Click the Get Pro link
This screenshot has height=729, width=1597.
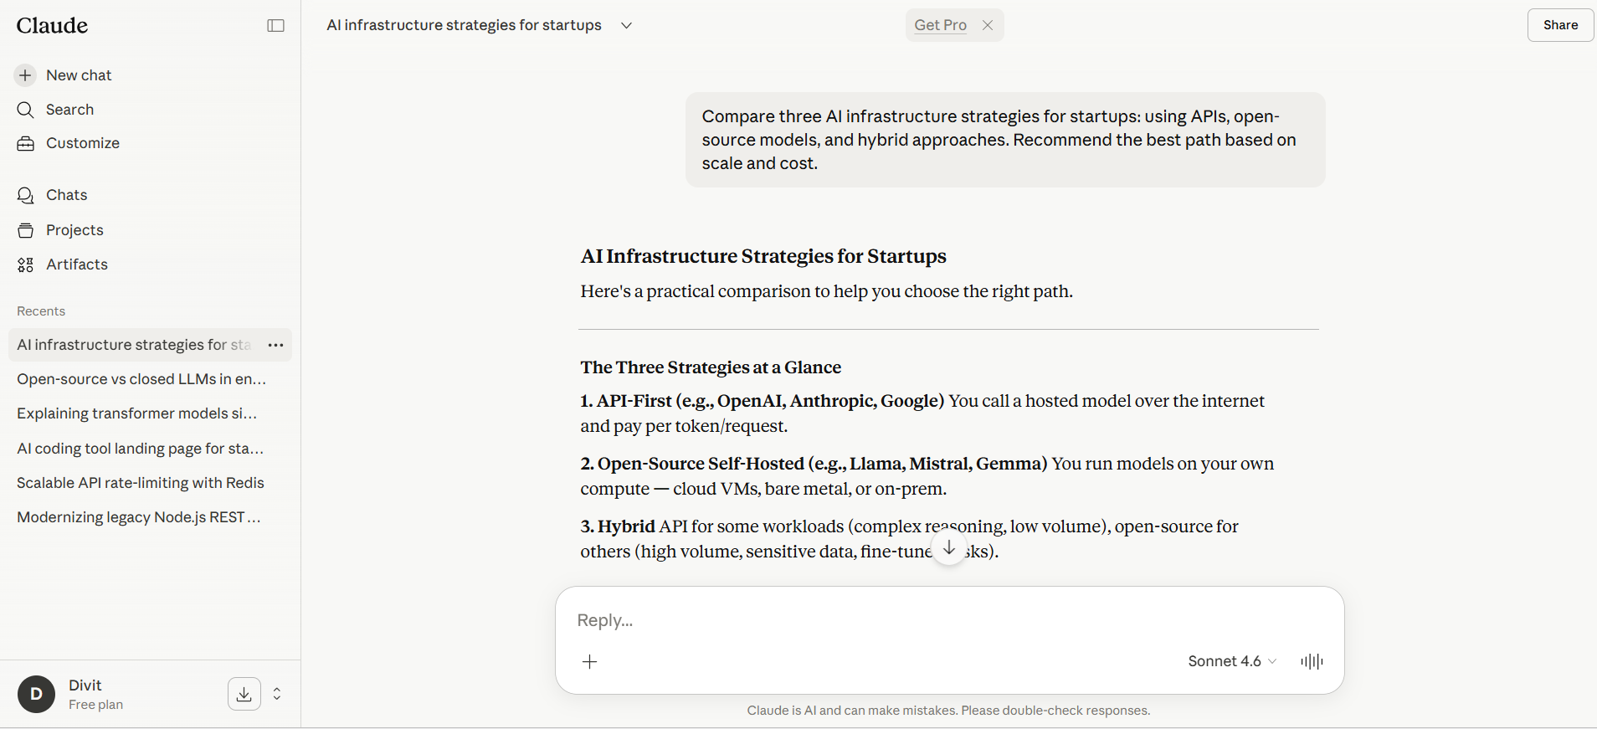pyautogui.click(x=940, y=25)
